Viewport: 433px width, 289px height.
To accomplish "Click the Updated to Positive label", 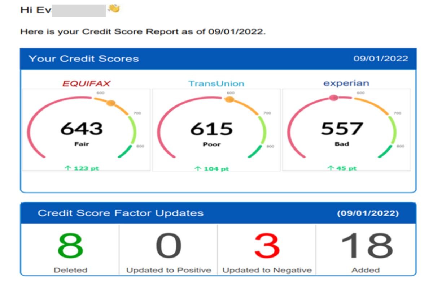I will tap(169, 270).
